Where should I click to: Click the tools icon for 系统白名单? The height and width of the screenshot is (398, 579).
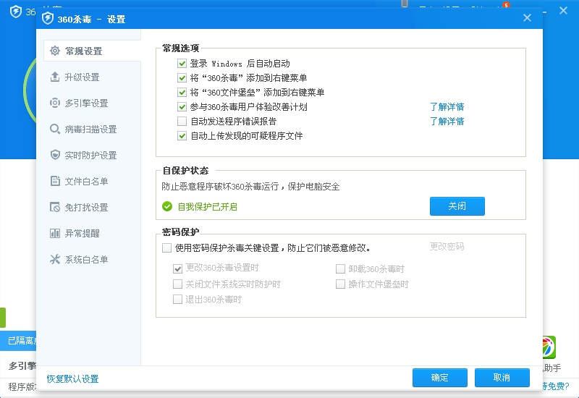54,259
